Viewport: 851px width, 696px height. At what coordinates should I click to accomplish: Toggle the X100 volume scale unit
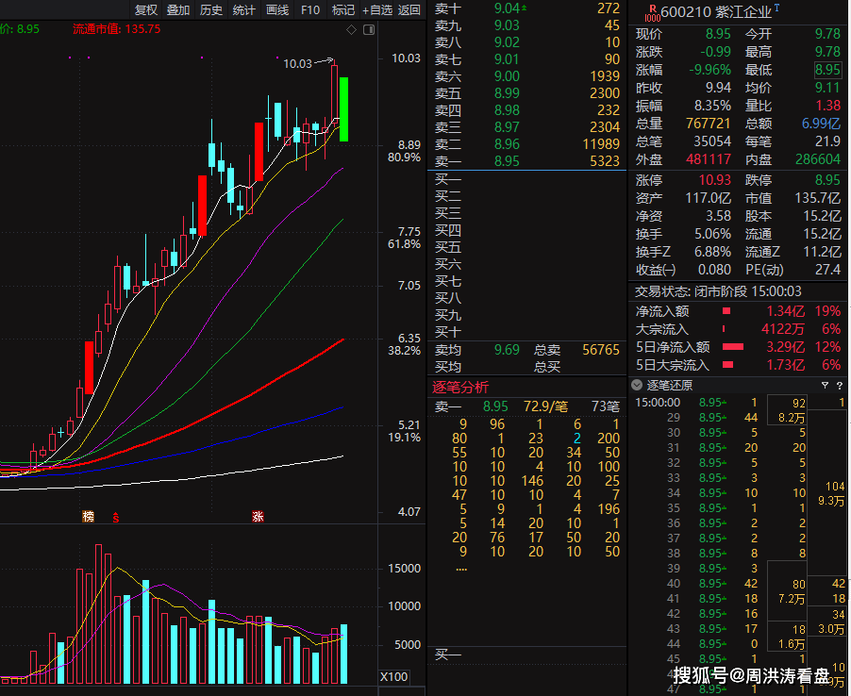point(393,677)
